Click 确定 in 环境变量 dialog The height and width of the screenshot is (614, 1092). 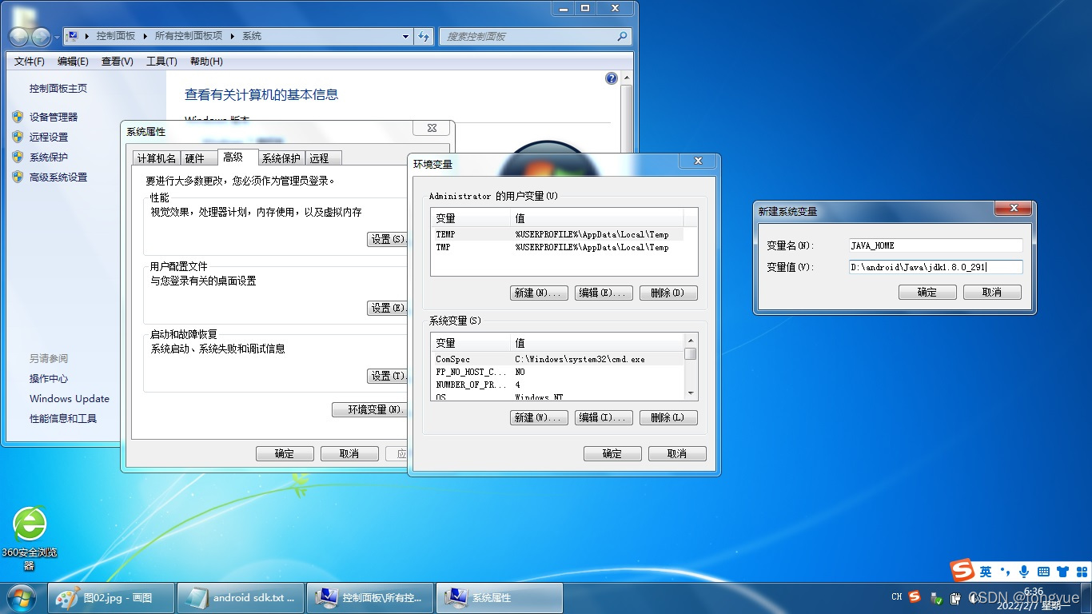pos(612,453)
